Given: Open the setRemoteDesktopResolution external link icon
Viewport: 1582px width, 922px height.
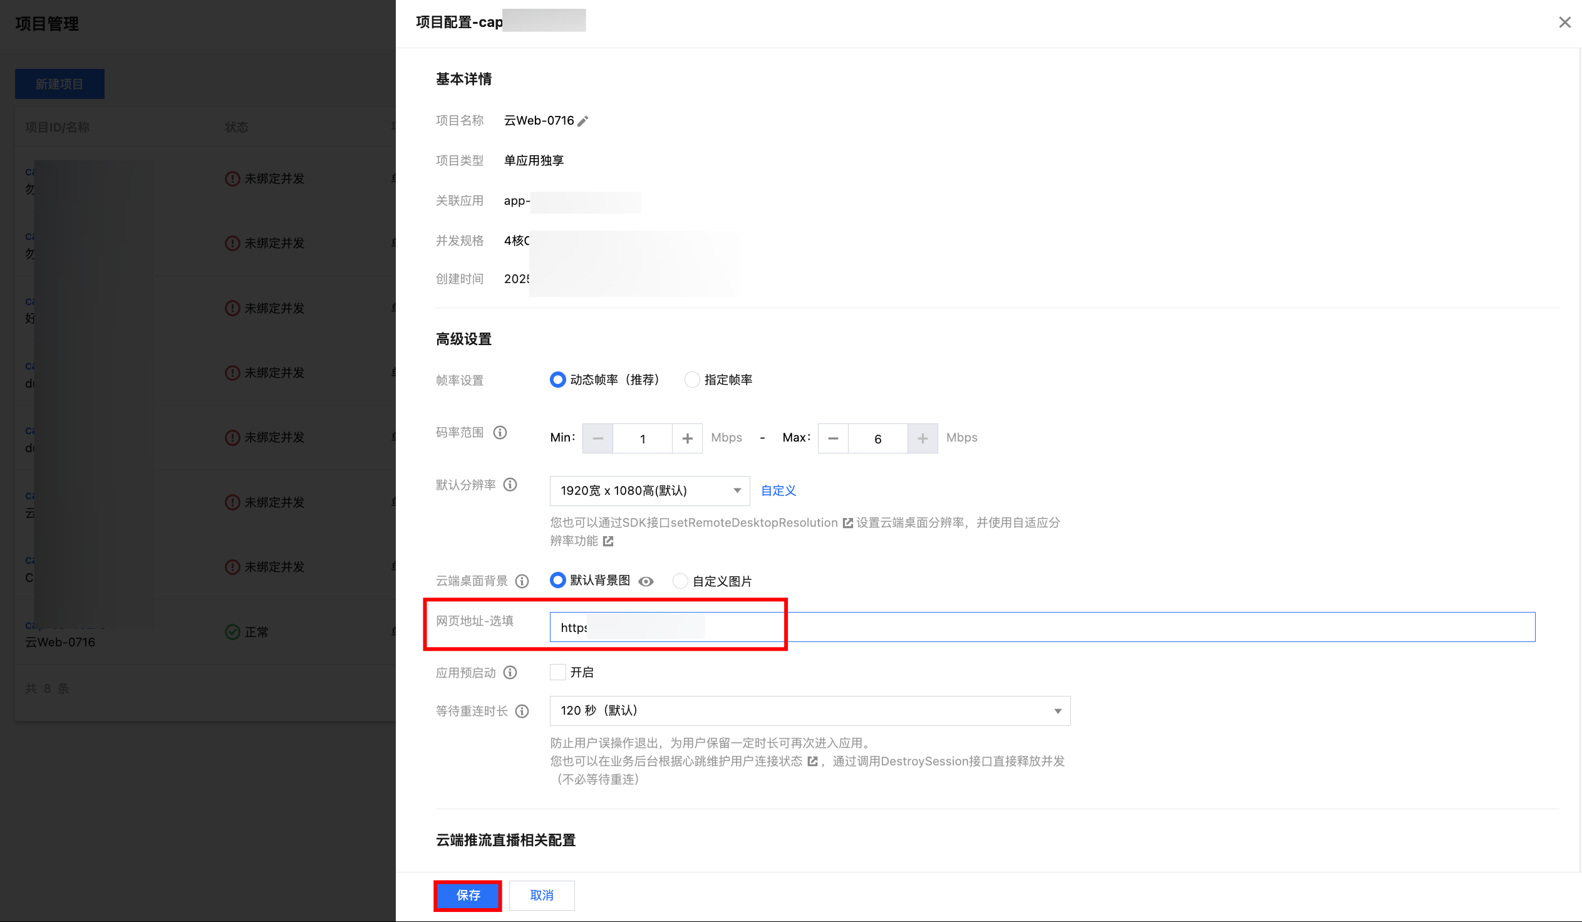Looking at the screenshot, I should point(847,523).
